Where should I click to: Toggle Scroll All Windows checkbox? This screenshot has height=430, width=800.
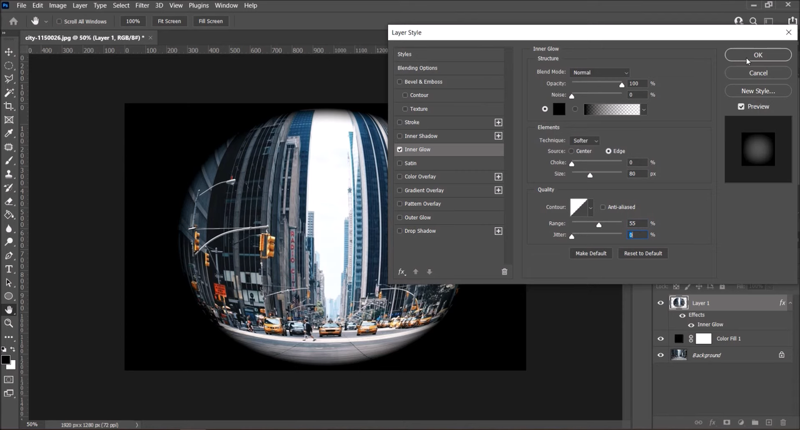(59, 21)
